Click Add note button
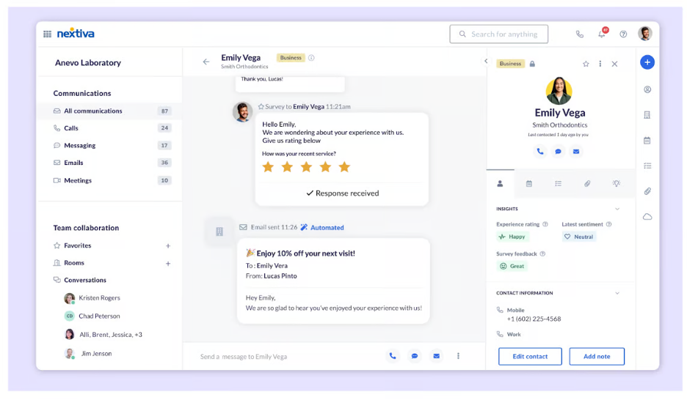 point(596,356)
